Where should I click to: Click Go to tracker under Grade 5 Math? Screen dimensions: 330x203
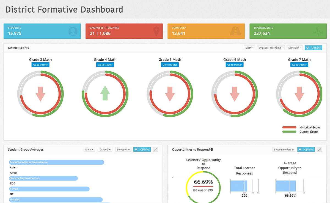pyautogui.click(x=170, y=65)
